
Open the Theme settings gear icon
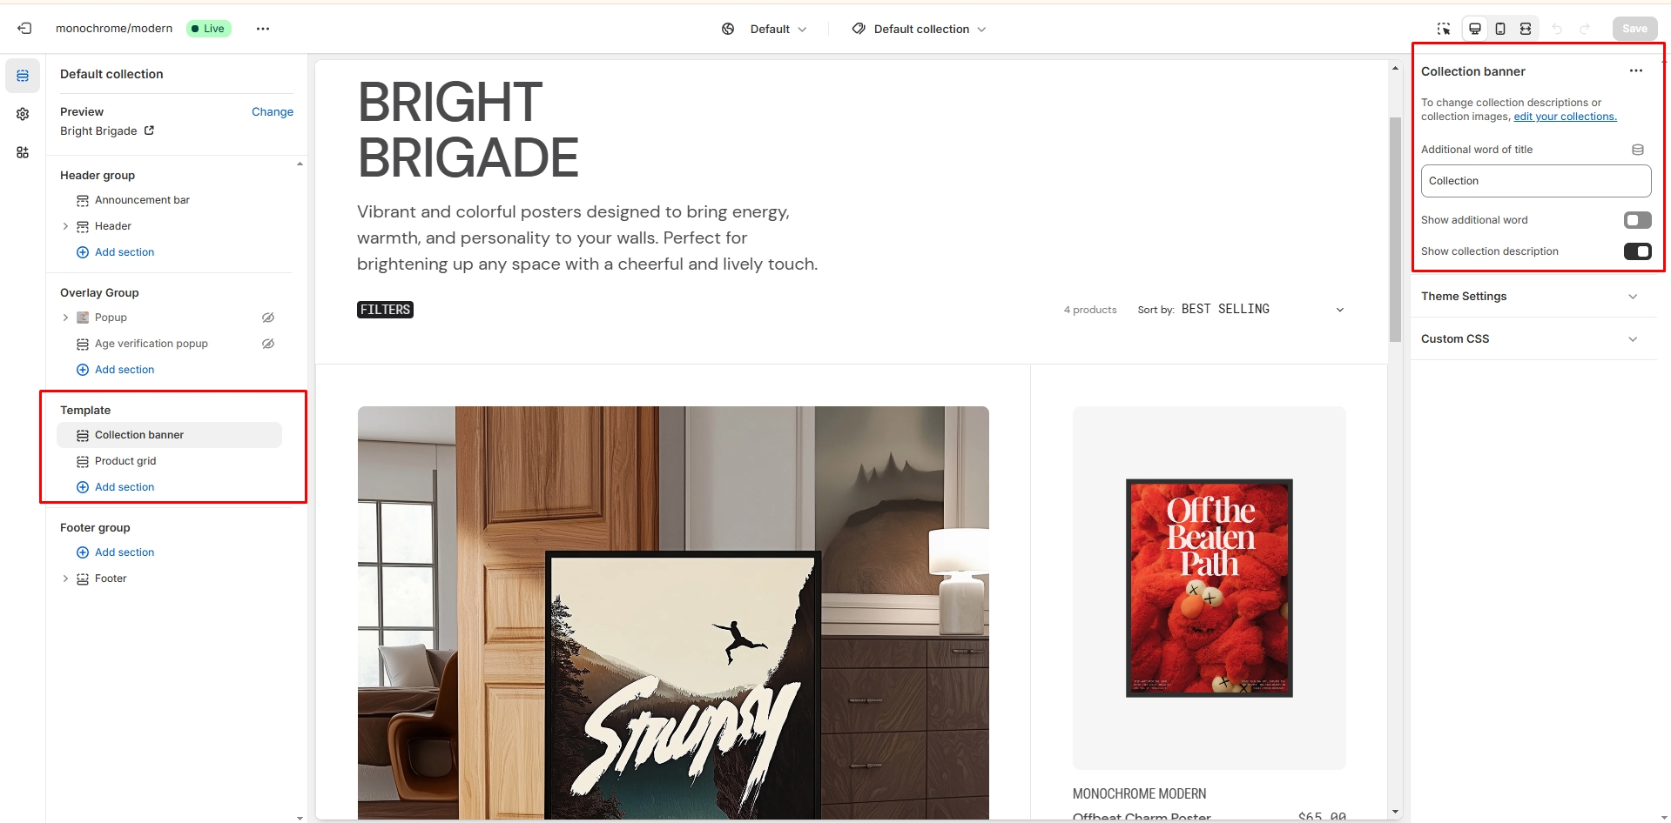[23, 114]
